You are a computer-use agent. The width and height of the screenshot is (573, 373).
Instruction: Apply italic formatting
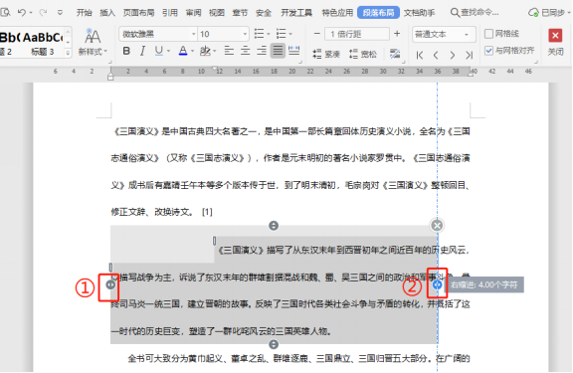142,51
